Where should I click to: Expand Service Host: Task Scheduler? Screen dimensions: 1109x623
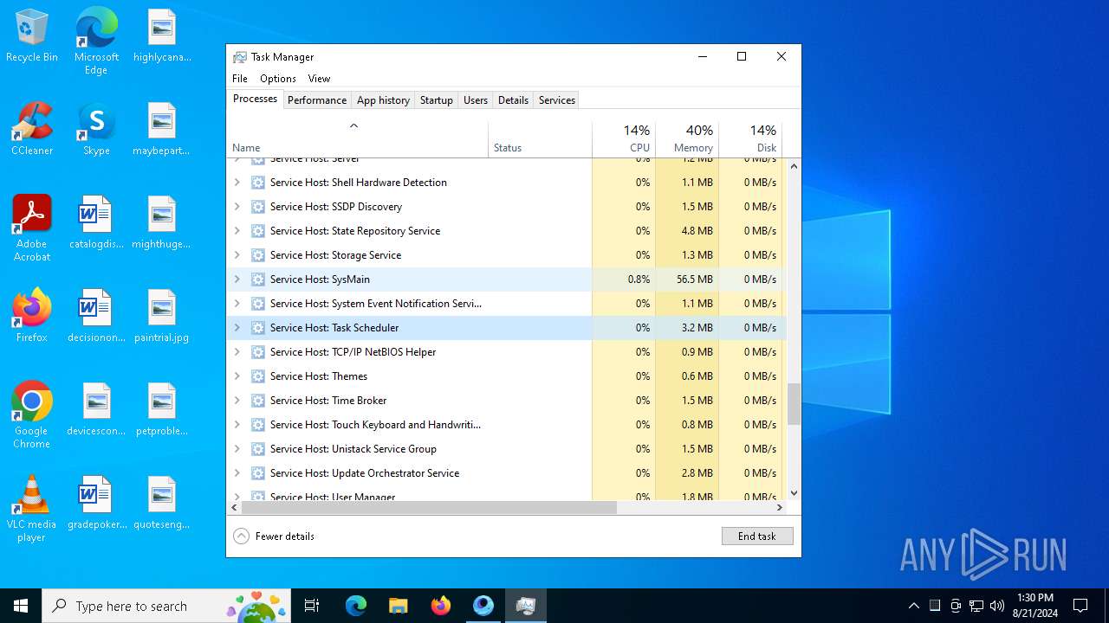click(237, 328)
